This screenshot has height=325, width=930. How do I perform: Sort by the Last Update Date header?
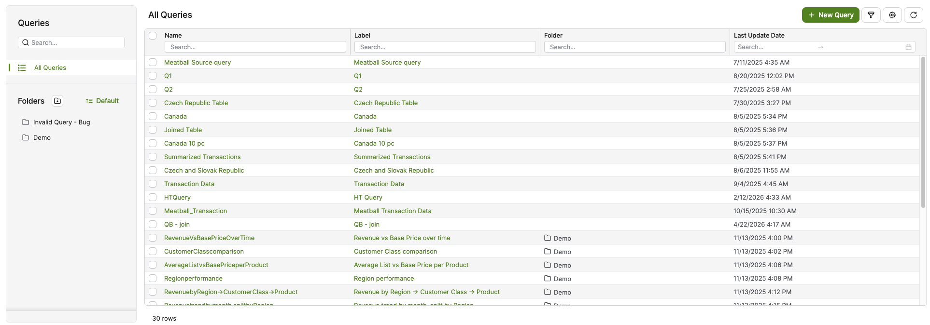tap(759, 35)
